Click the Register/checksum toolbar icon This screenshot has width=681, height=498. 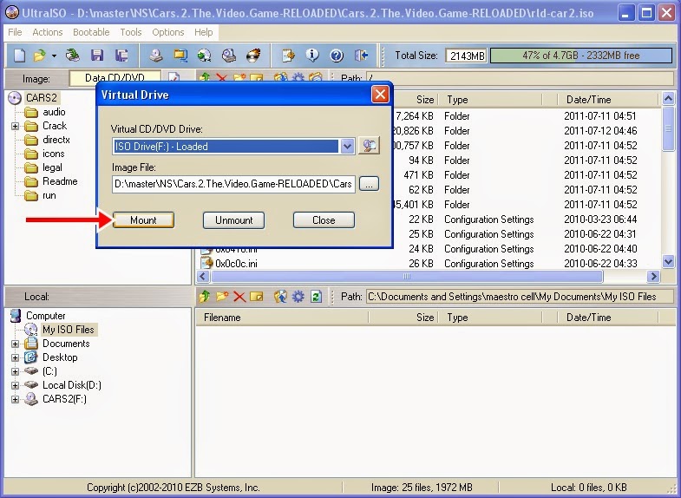coord(288,56)
